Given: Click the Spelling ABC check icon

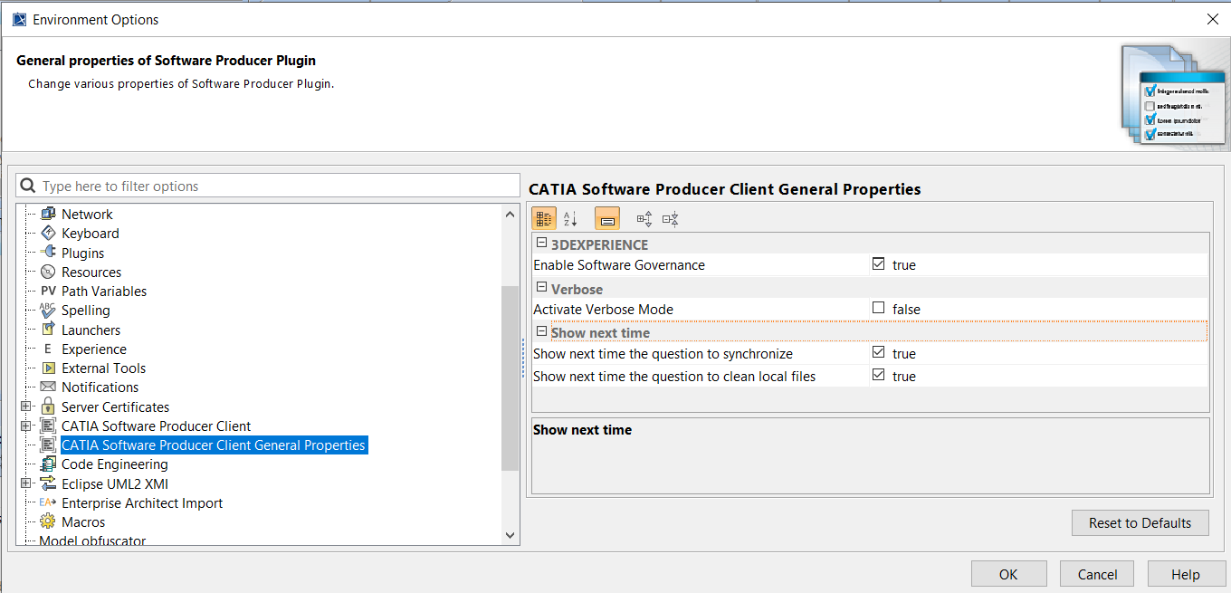Looking at the screenshot, I should (48, 310).
